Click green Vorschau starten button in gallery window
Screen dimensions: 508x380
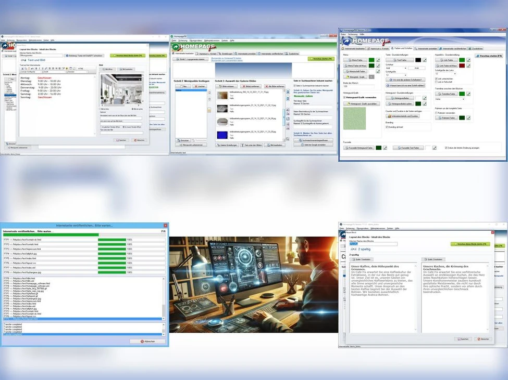(x=321, y=59)
